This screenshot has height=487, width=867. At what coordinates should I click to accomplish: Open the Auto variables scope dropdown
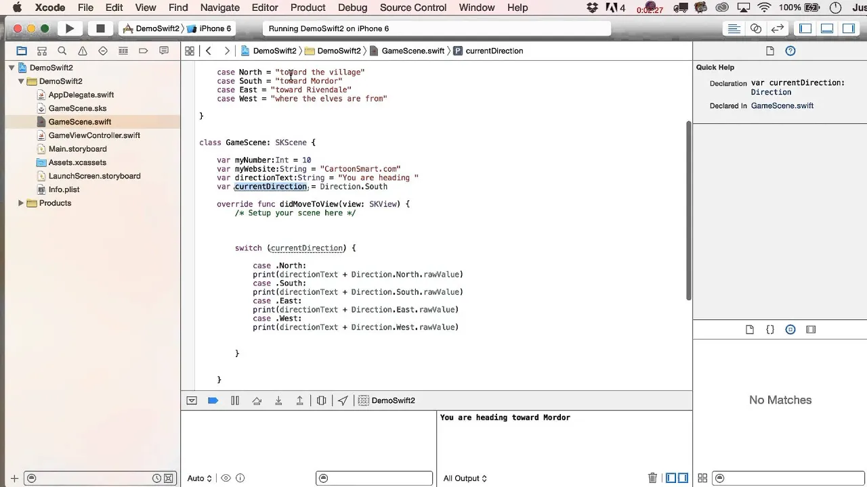click(x=200, y=478)
